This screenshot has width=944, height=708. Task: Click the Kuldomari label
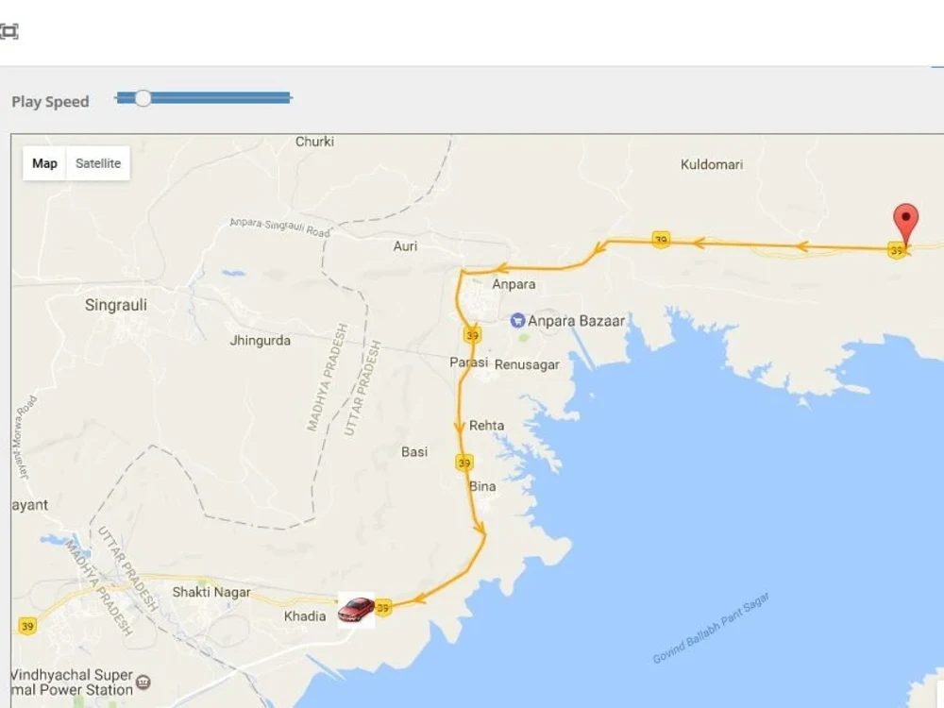point(712,164)
